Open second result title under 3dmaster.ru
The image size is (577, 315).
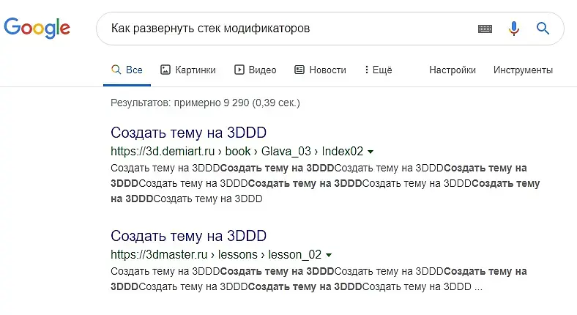tap(188, 236)
